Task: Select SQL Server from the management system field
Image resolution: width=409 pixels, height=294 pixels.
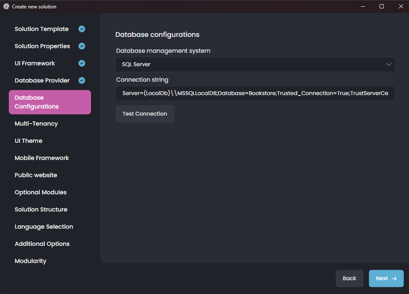Action: pos(255,64)
